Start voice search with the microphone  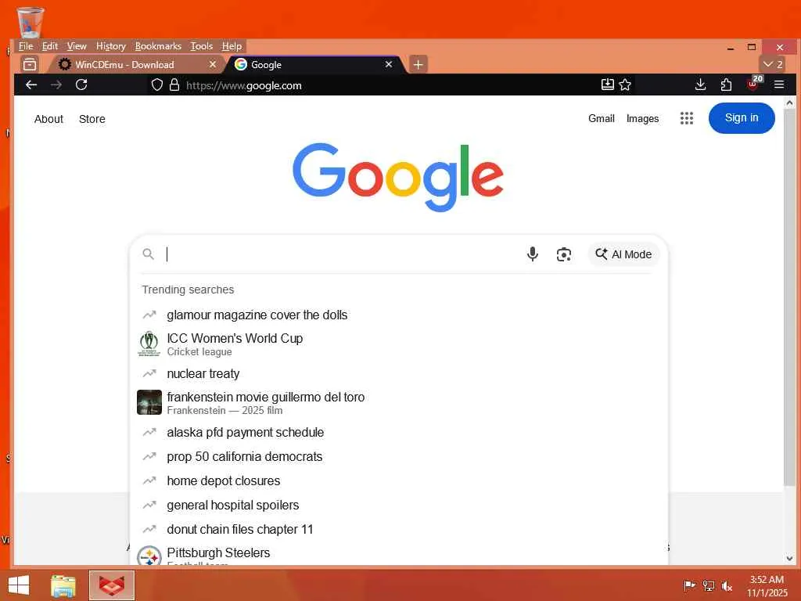[532, 254]
